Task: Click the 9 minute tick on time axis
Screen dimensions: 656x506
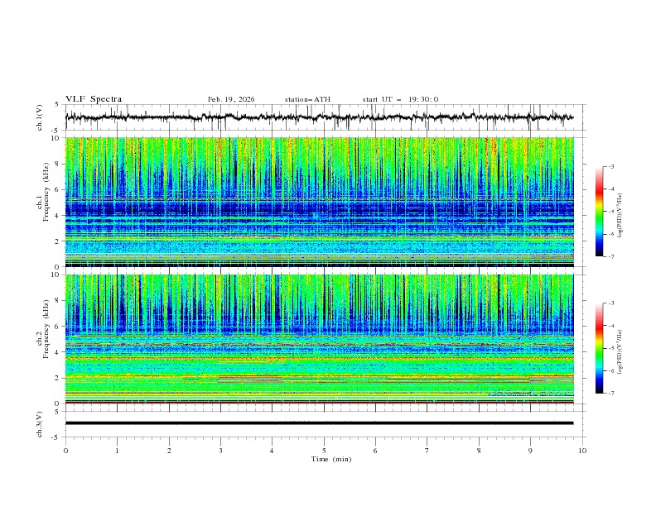Action: point(530,451)
